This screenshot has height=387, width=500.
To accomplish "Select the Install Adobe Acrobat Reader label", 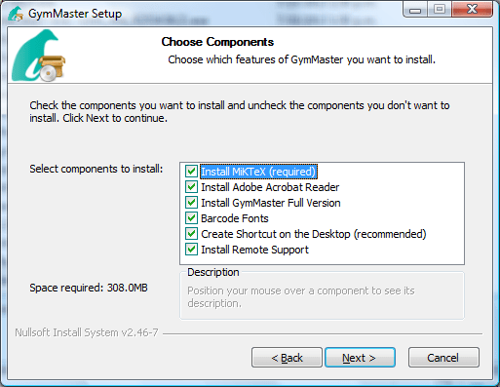I will coord(270,187).
